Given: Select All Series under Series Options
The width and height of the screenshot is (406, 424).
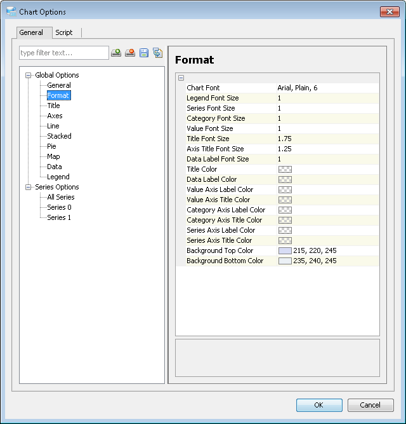Looking at the screenshot, I should point(61,197).
